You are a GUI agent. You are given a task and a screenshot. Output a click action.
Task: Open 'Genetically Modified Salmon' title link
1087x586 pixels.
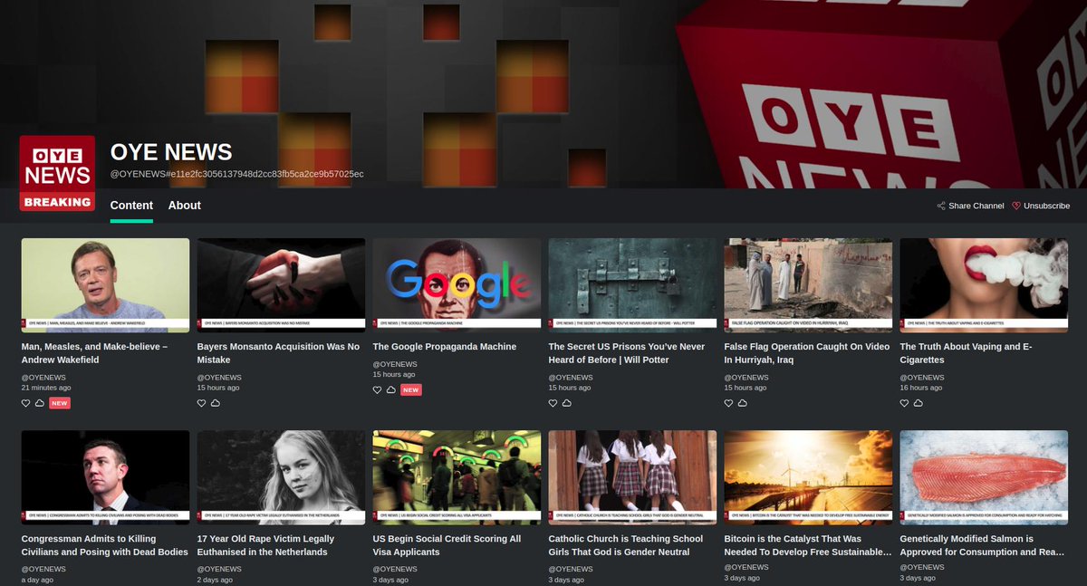[983, 545]
